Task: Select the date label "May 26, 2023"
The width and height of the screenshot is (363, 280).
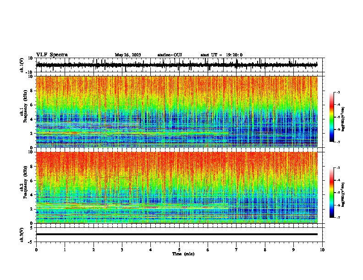Action: pyautogui.click(x=128, y=55)
